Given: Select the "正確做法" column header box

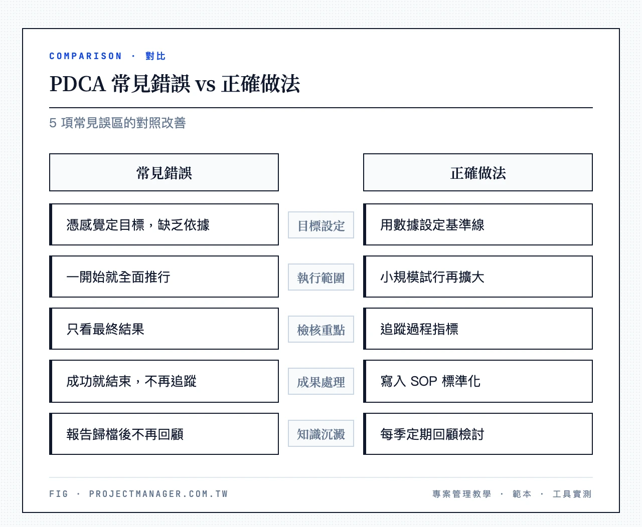Looking at the screenshot, I should (478, 172).
